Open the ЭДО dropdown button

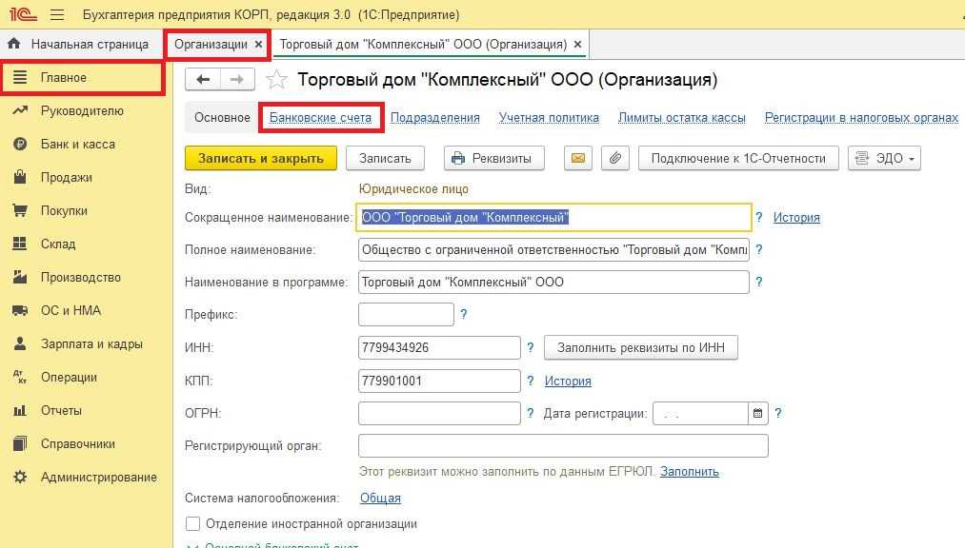tap(884, 158)
